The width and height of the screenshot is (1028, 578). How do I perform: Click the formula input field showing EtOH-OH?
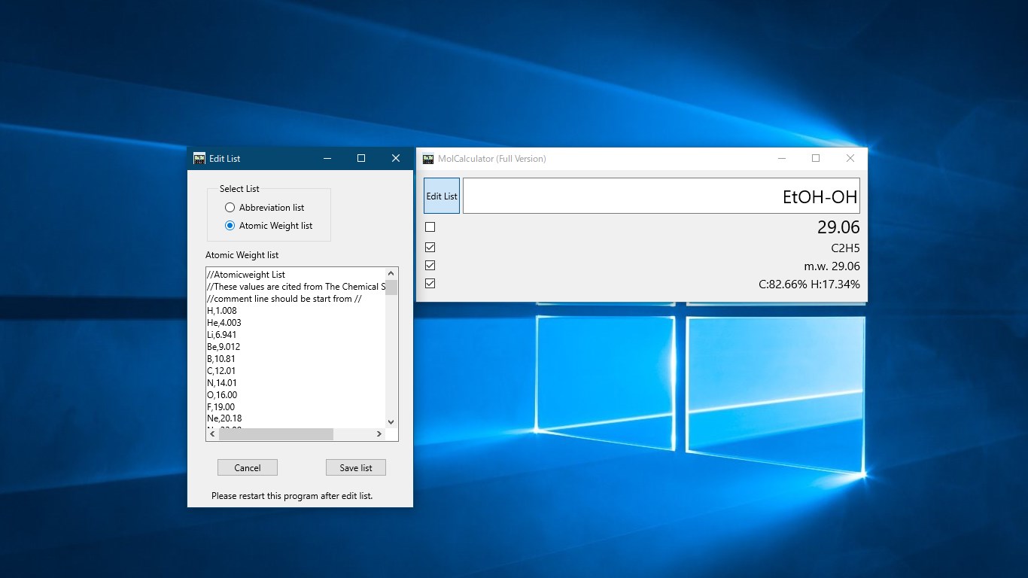click(662, 196)
